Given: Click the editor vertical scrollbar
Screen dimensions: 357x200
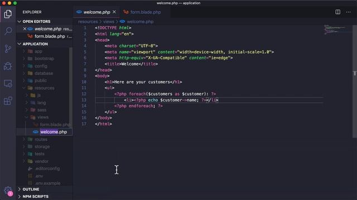Looking at the screenshot, I should 355,81.
